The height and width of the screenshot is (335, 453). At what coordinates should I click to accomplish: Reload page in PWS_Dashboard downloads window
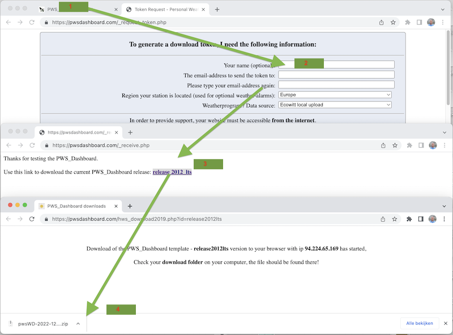coord(32,219)
